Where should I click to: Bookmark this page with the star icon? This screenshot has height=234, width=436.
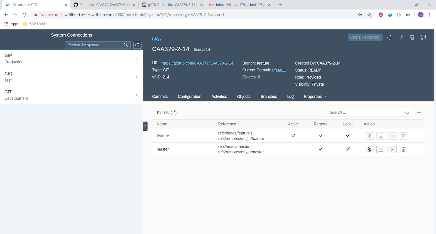tap(369, 15)
